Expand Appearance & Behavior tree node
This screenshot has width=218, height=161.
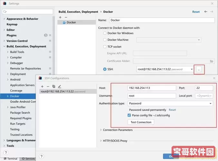(x=4, y=19)
